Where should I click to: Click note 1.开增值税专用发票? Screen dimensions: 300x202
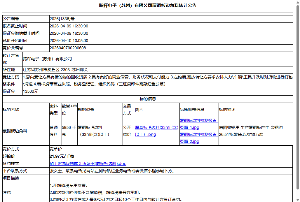coord(69,185)
